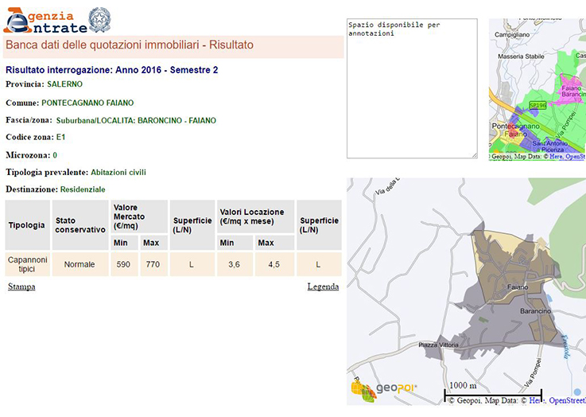586x417 pixels.
Task: Click the Barancino label on the map
Action: [x=536, y=311]
